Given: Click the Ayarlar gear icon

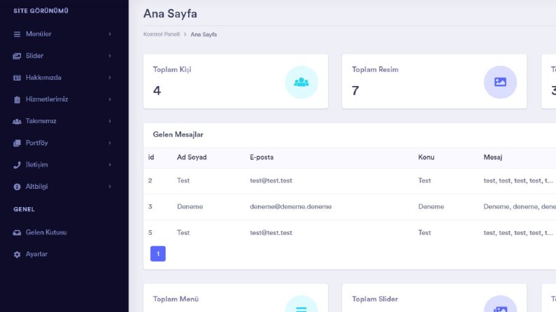Looking at the screenshot, I should (x=17, y=255).
